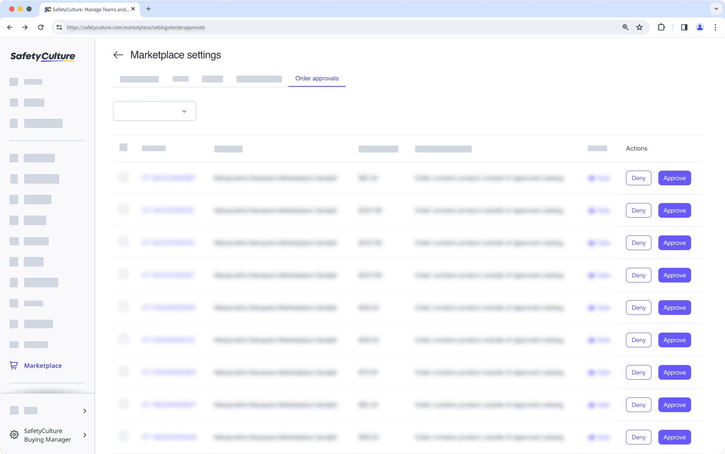
Task: Deny the second order in the list
Action: coord(638,210)
